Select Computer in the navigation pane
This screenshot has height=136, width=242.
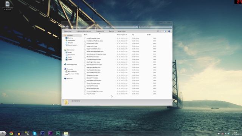(x=70, y=69)
